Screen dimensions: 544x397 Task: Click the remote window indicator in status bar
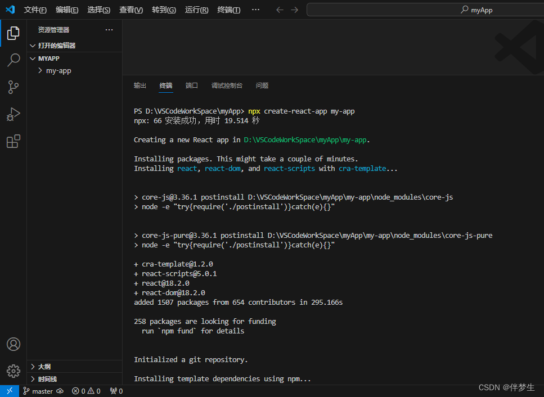8,390
